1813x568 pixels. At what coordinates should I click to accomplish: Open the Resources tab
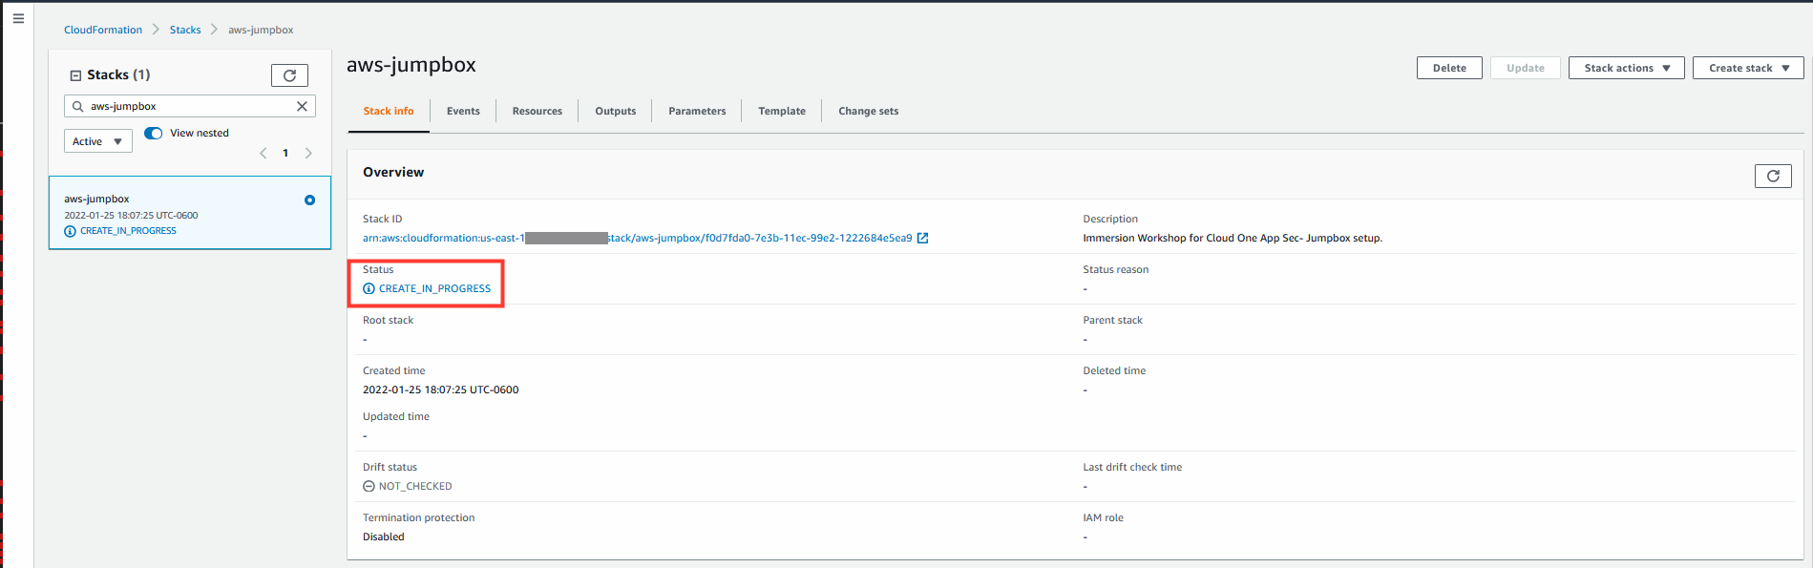[x=538, y=111]
